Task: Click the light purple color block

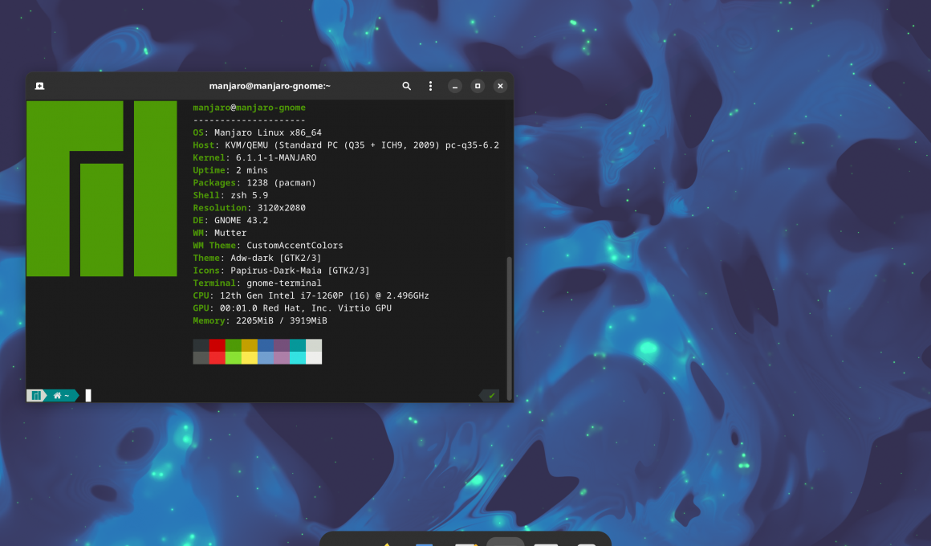Action: [282, 357]
